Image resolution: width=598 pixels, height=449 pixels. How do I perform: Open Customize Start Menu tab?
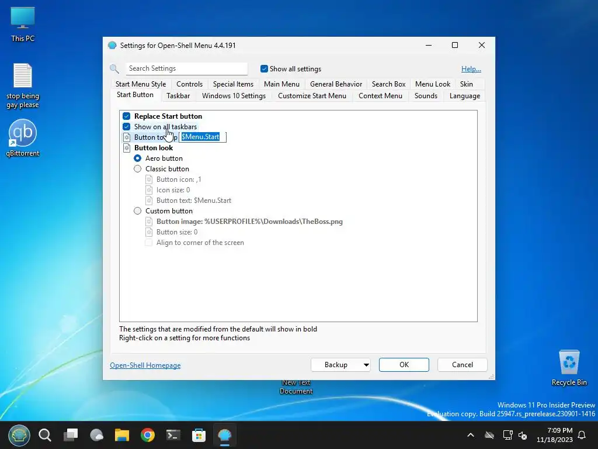click(x=312, y=96)
